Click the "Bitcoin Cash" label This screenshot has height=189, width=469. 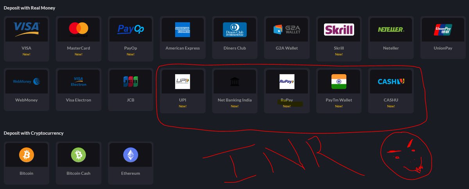[79, 173]
